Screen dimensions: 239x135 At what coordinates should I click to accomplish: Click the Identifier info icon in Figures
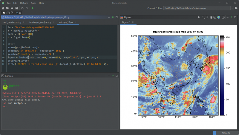click(223, 17)
